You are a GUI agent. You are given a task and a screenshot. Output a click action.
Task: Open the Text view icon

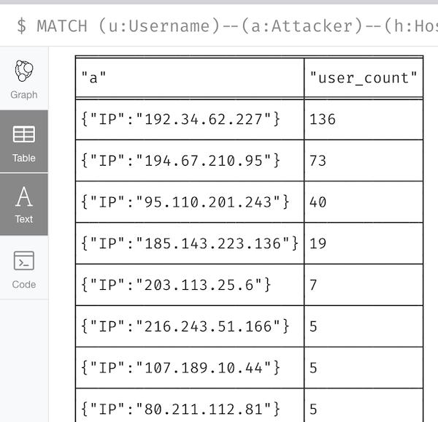click(24, 197)
